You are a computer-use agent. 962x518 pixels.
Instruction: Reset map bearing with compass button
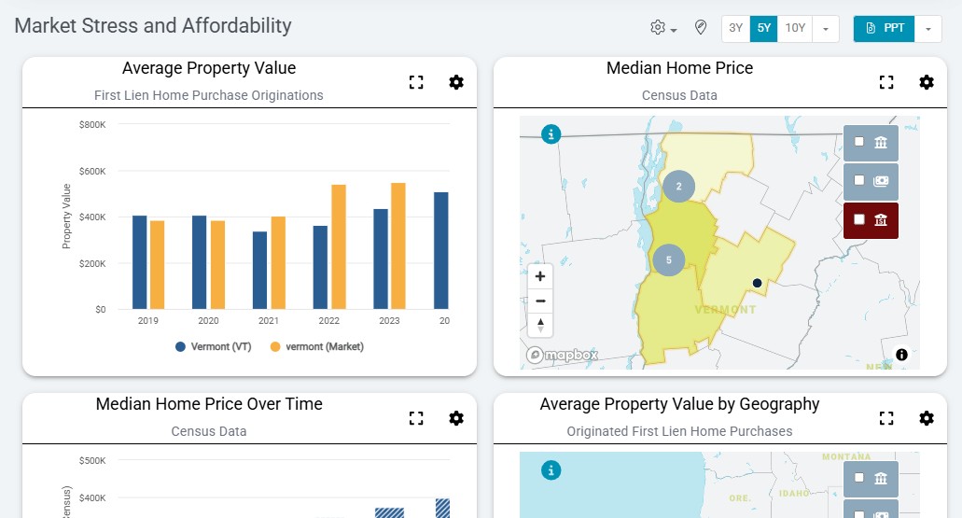pyautogui.click(x=540, y=325)
